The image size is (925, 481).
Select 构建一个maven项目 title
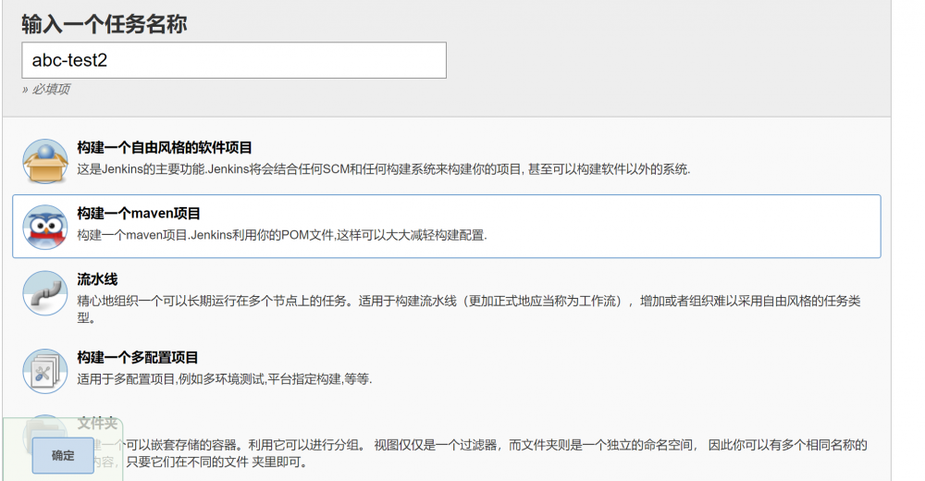pos(139,214)
